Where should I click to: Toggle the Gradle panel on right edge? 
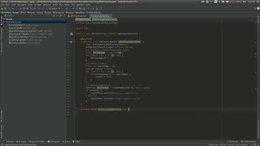click(258, 19)
